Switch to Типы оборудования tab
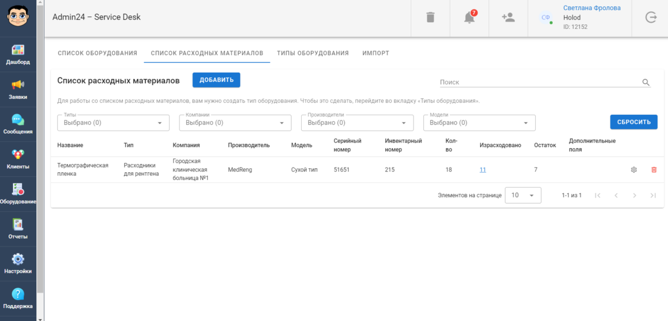The width and height of the screenshot is (668, 321). (x=312, y=53)
